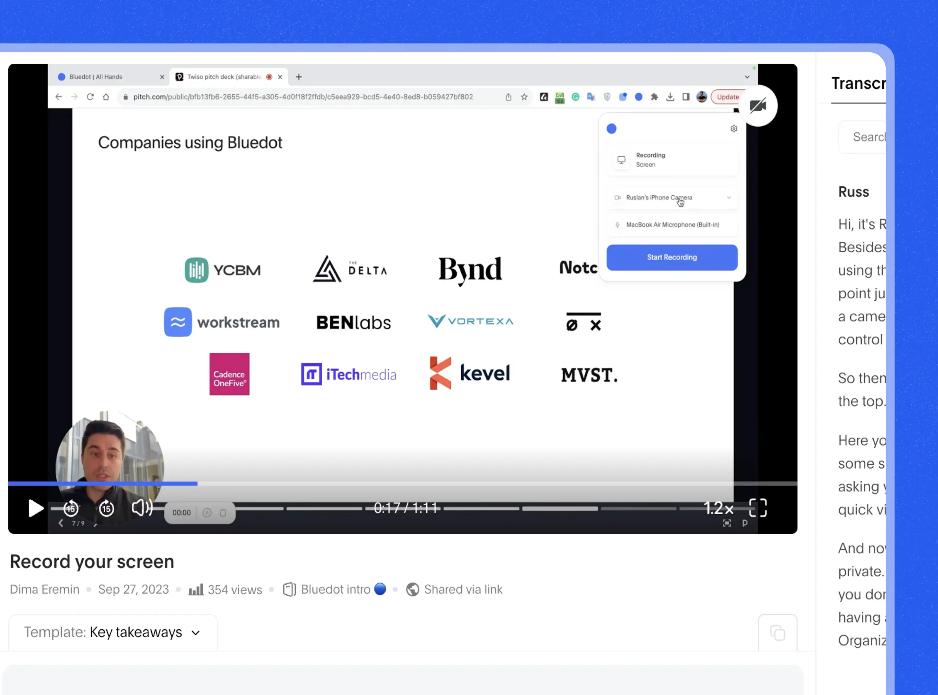The image size is (938, 695).
Task: Close the Twiso pitch deck tab
Action: [280, 77]
